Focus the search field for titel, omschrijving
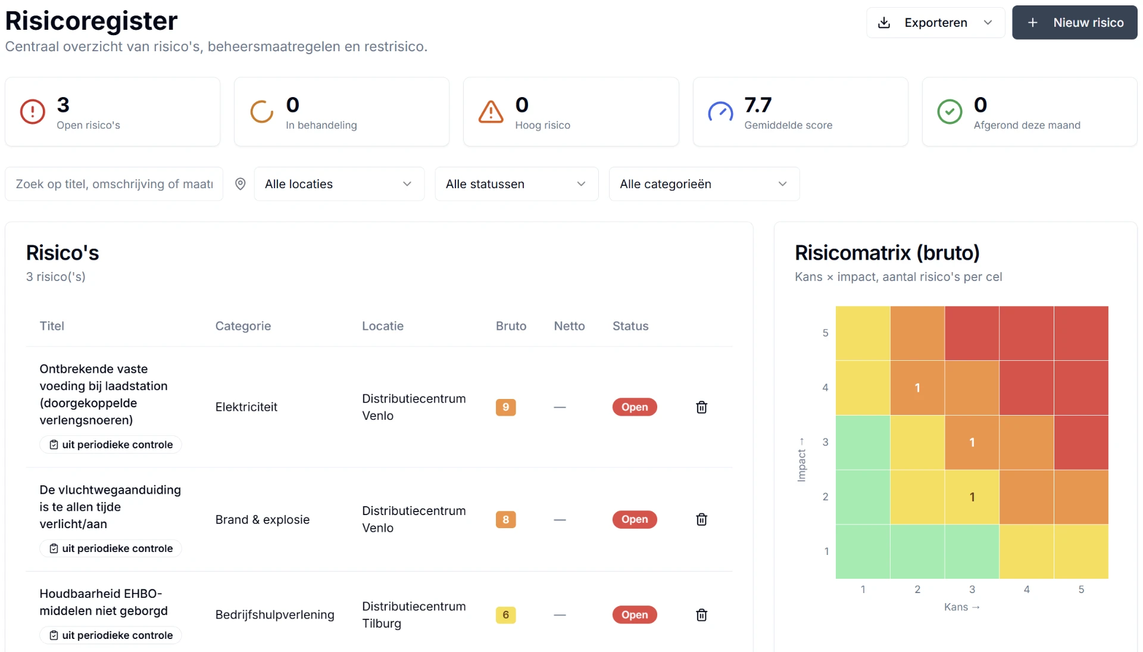The image size is (1143, 652). (x=114, y=184)
